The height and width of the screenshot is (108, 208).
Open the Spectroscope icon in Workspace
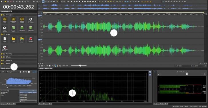[x=31, y=29]
